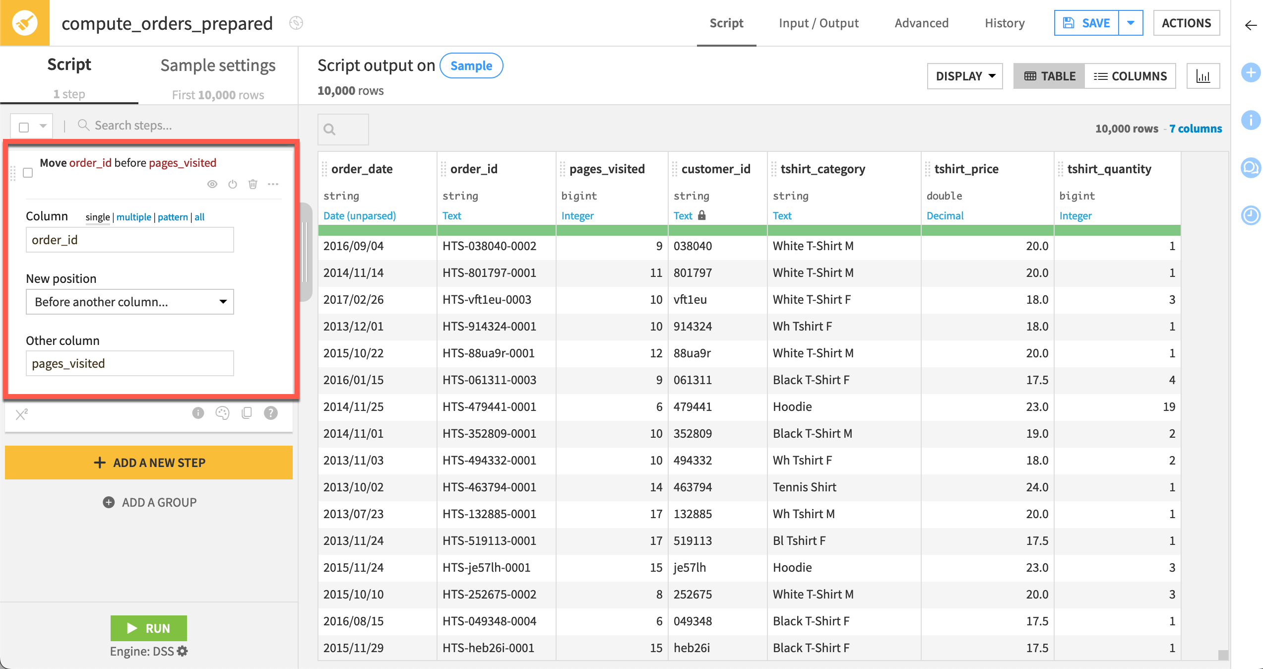Open the SAVE dropdown arrow

pyautogui.click(x=1131, y=23)
